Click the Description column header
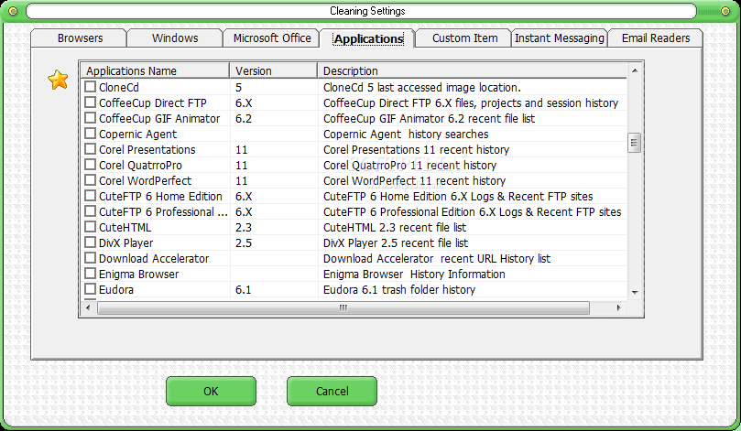The image size is (741, 431). tap(472, 70)
